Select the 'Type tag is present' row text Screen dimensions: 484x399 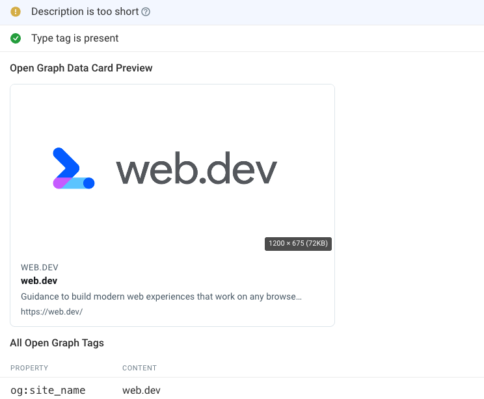(75, 38)
